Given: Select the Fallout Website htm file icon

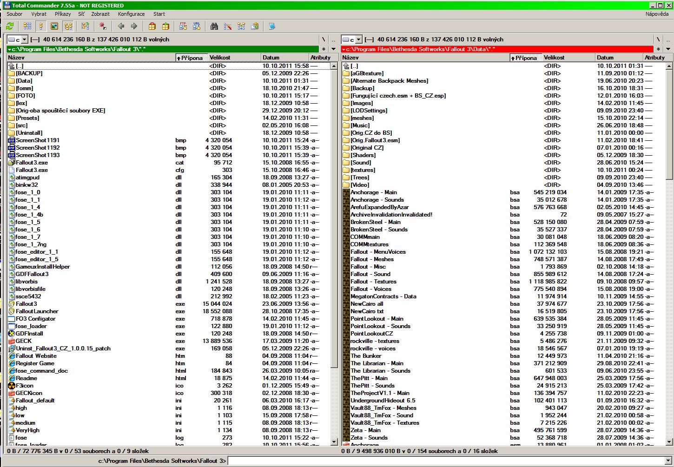Looking at the screenshot, I should point(12,356).
